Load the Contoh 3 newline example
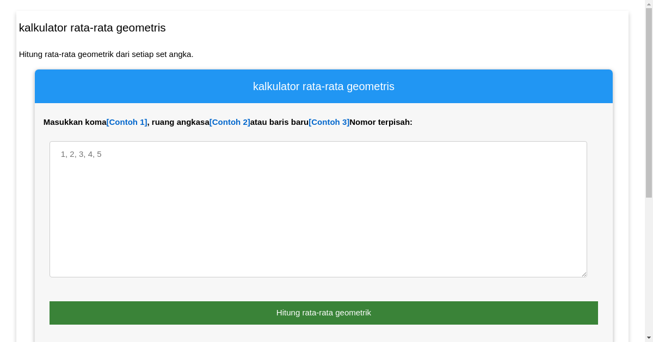This screenshot has height=342, width=653. (329, 122)
